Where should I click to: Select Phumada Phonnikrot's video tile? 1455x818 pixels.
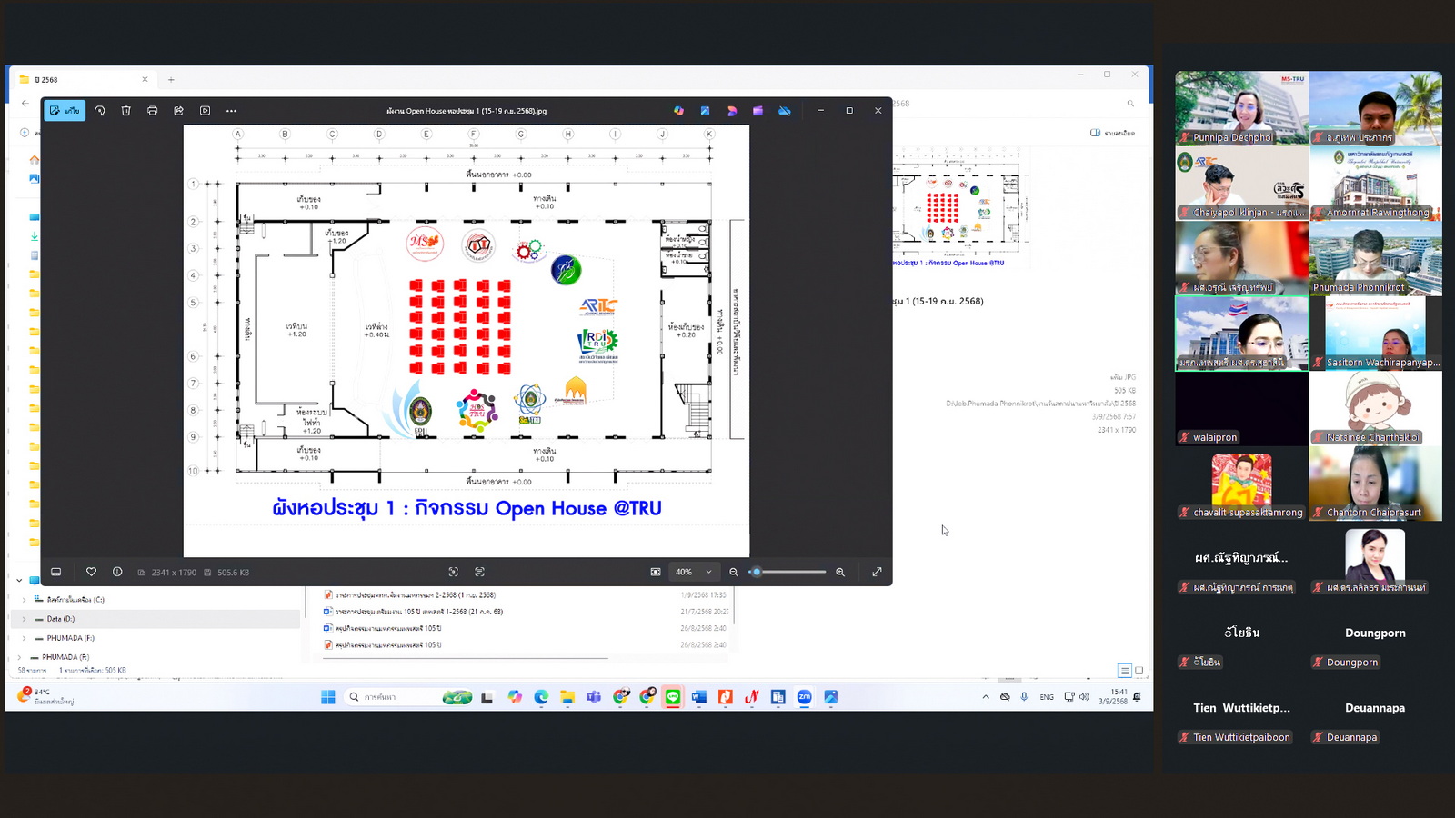coord(1375,258)
